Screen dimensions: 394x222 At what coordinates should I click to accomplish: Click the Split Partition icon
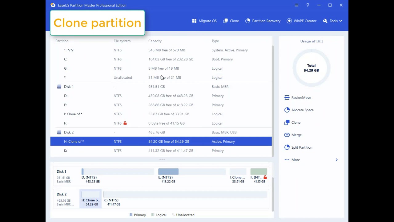point(287,147)
